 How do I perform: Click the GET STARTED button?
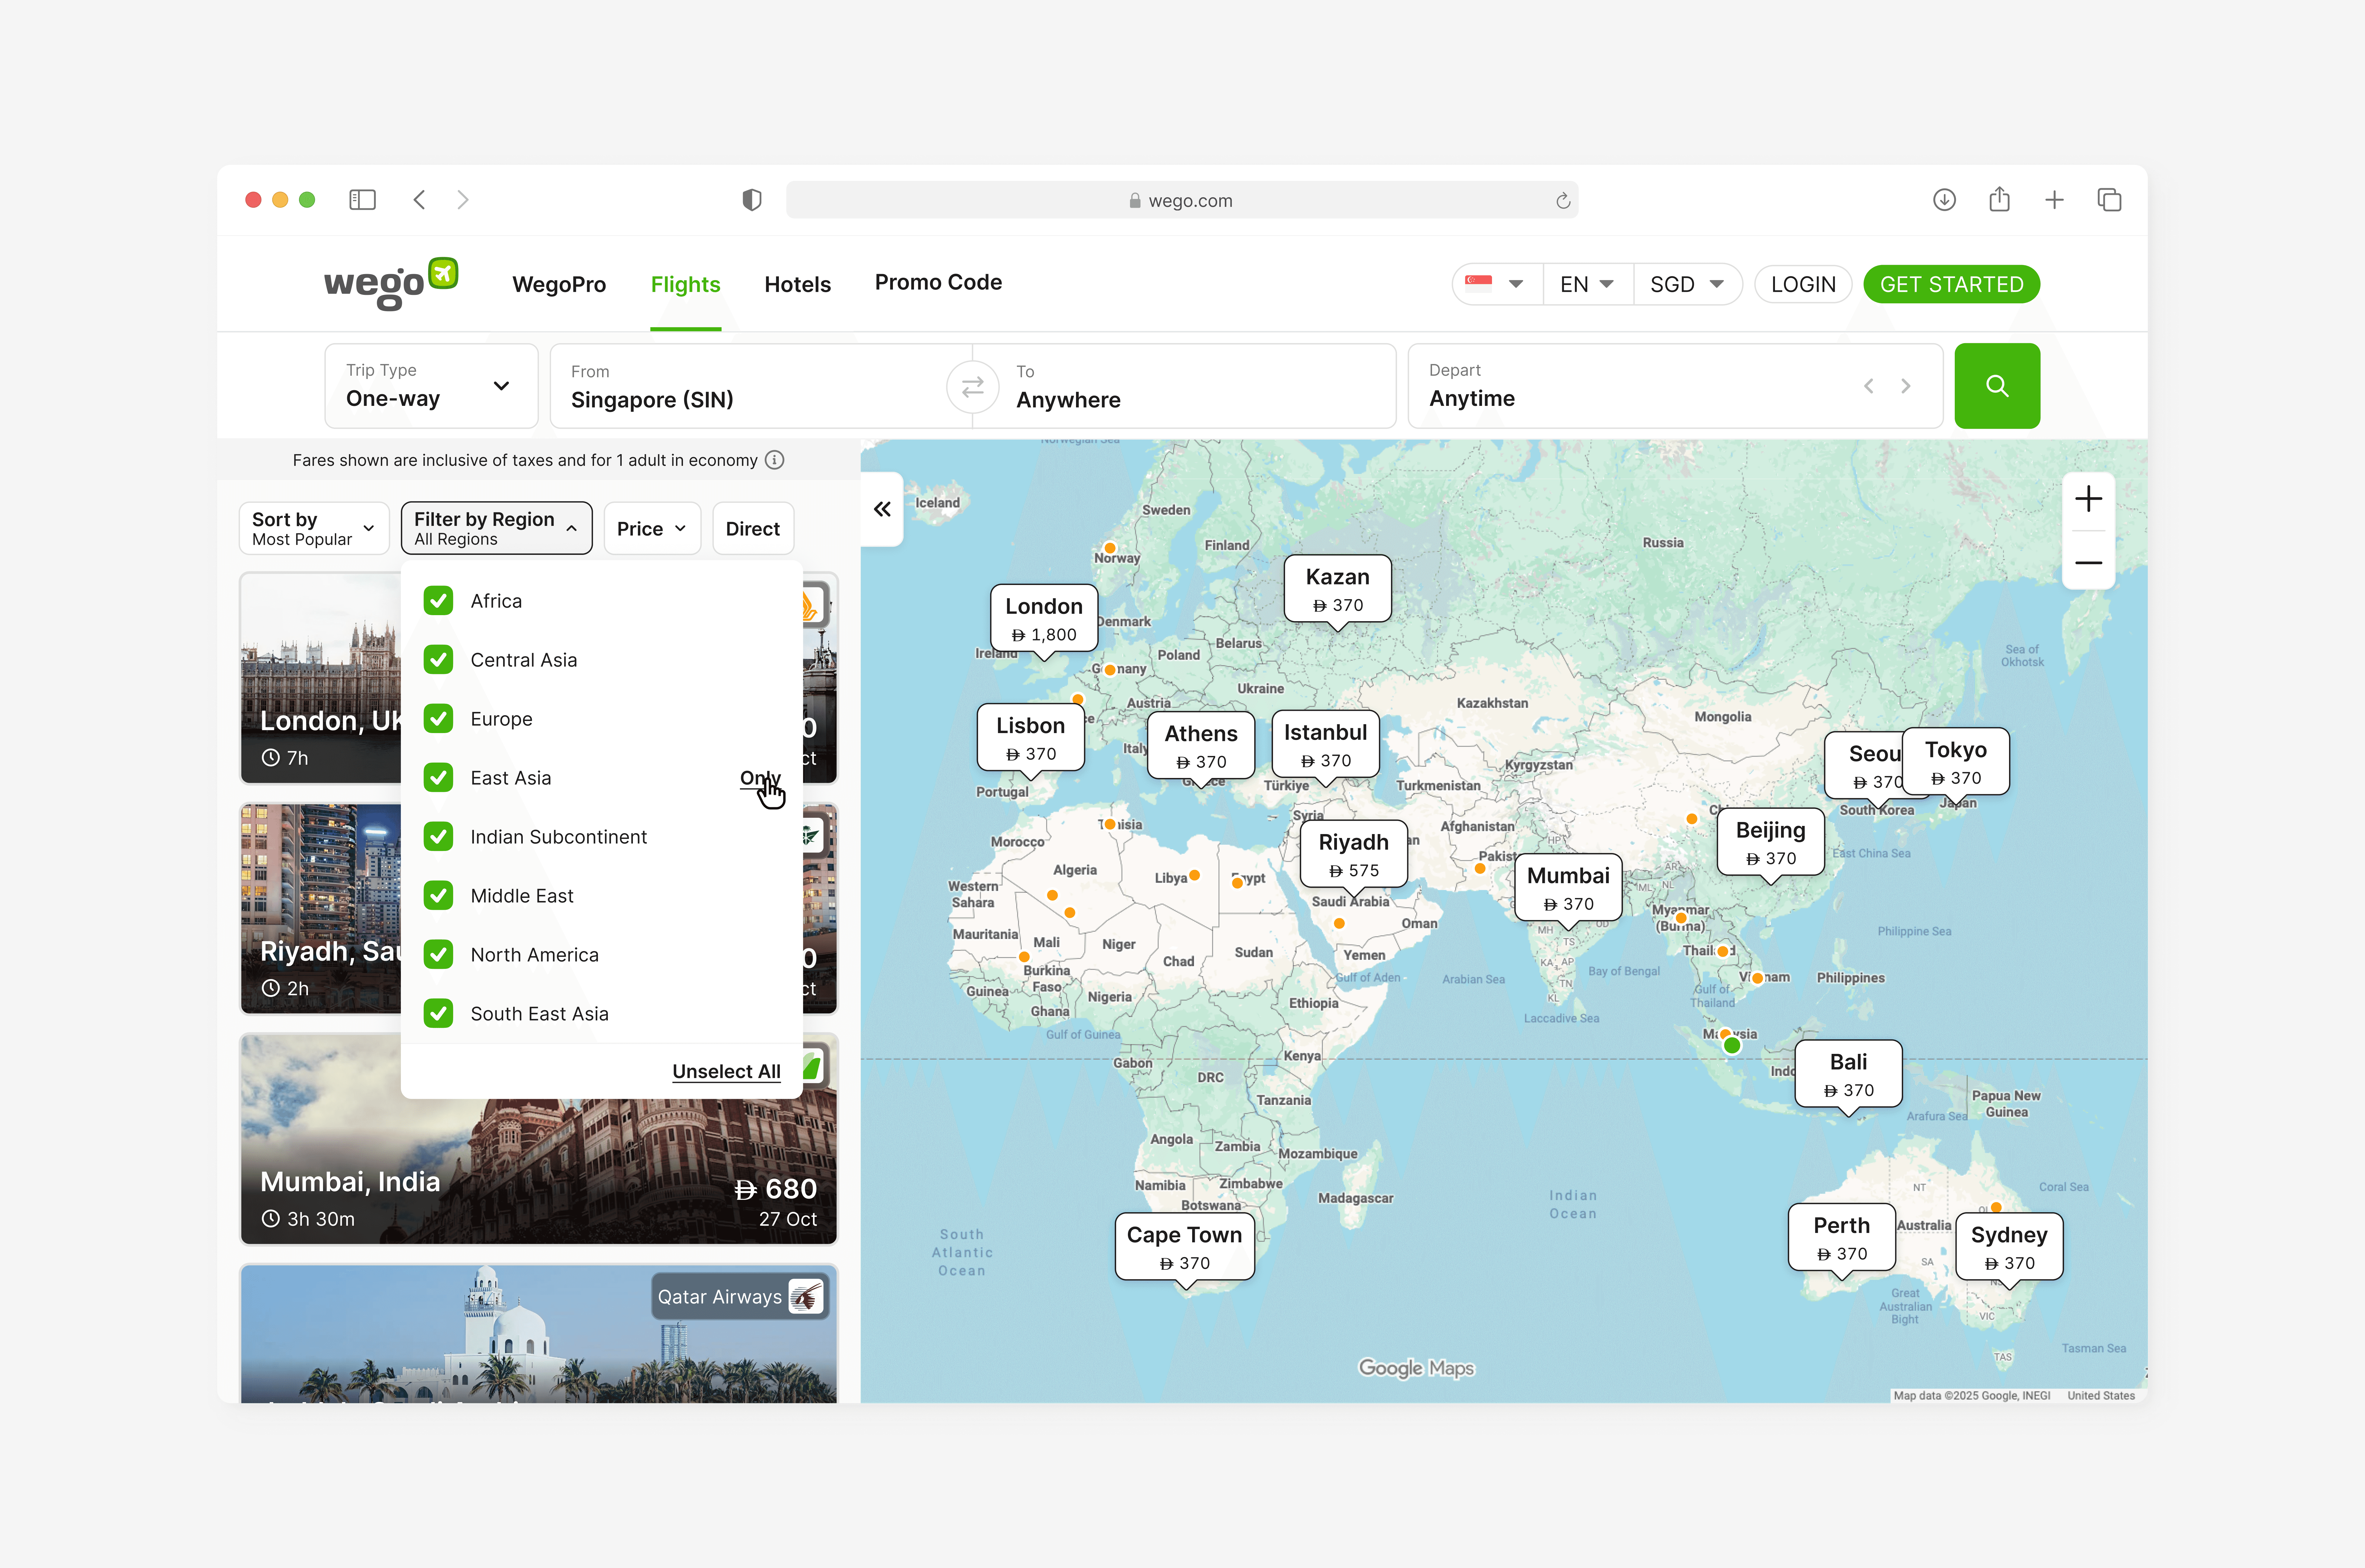(1952, 284)
